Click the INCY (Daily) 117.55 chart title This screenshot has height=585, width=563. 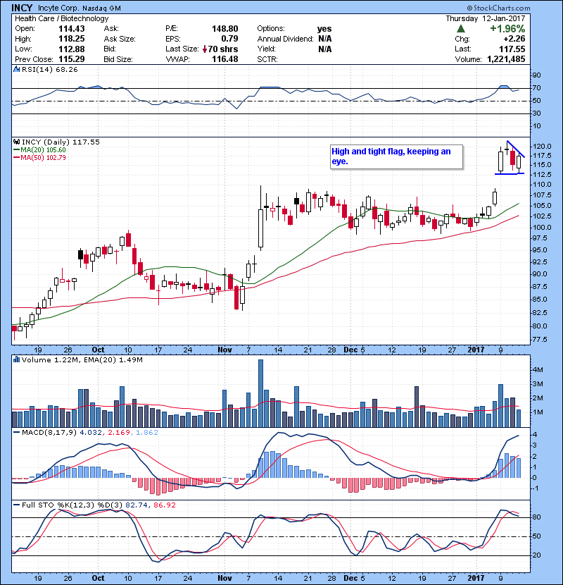(61, 142)
